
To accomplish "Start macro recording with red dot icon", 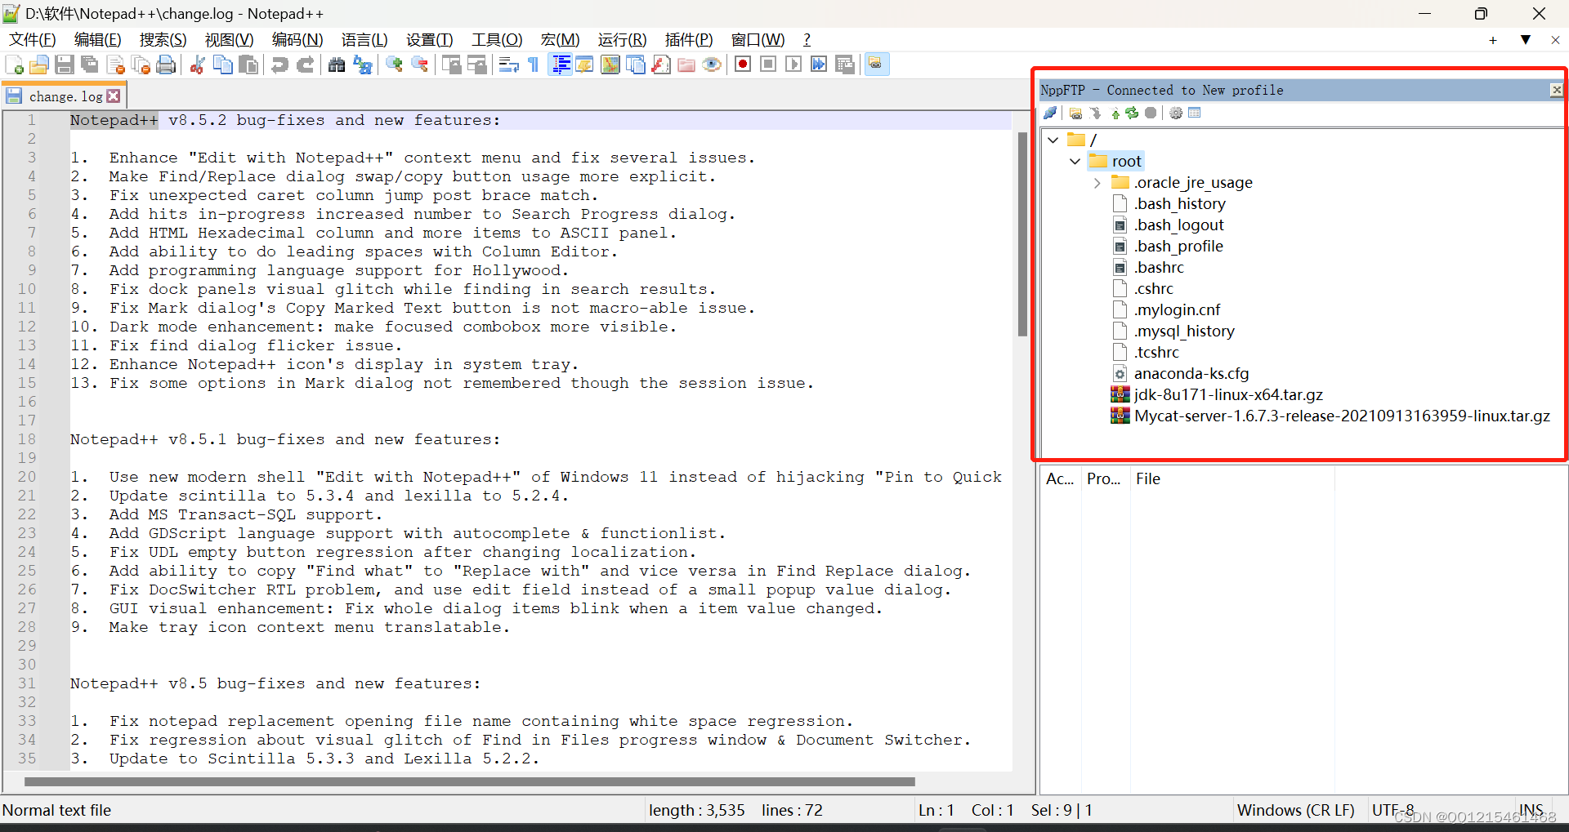I will point(743,65).
